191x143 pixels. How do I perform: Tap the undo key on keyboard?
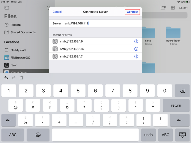(148, 135)
